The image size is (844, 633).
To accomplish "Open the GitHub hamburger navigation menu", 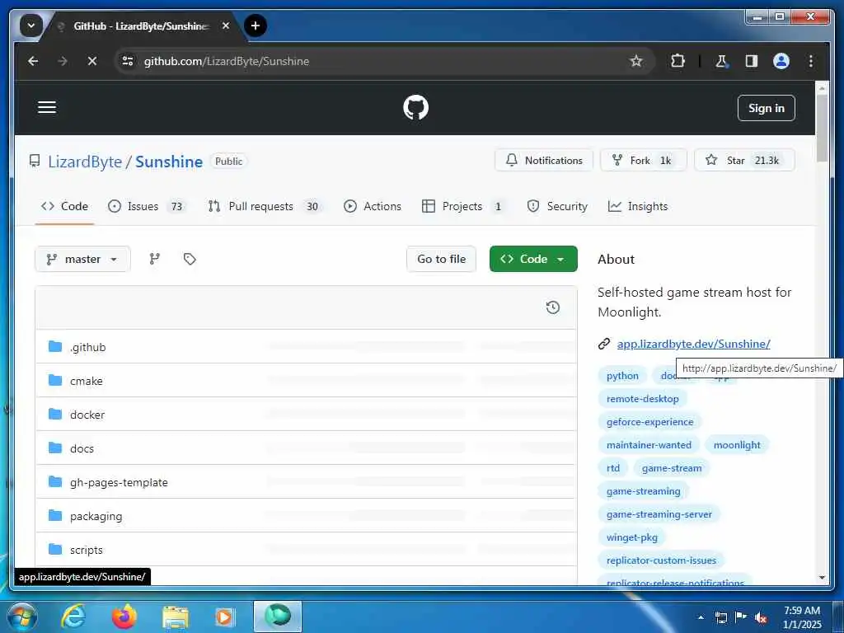I will pos(47,107).
